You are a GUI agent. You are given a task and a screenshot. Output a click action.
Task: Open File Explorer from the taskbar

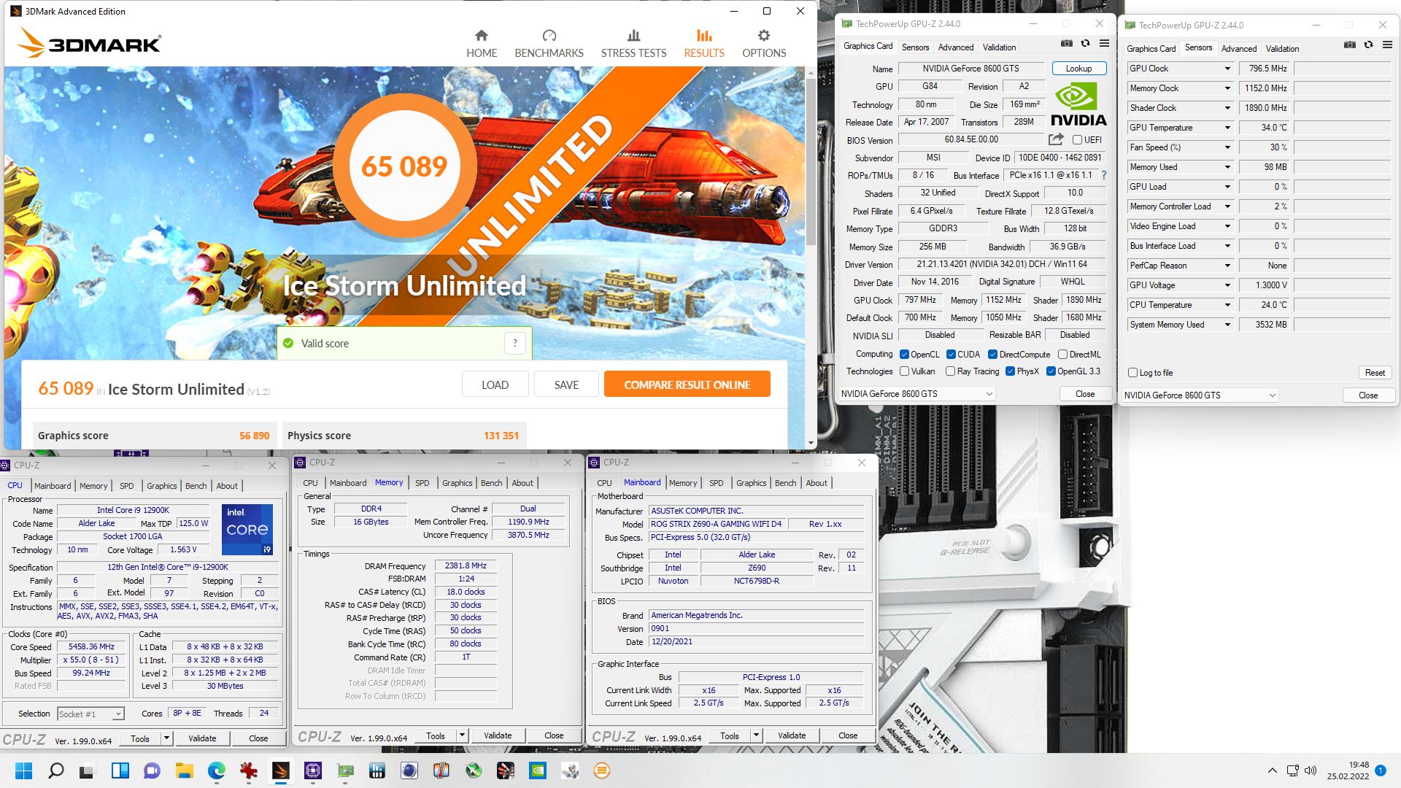pyautogui.click(x=184, y=770)
